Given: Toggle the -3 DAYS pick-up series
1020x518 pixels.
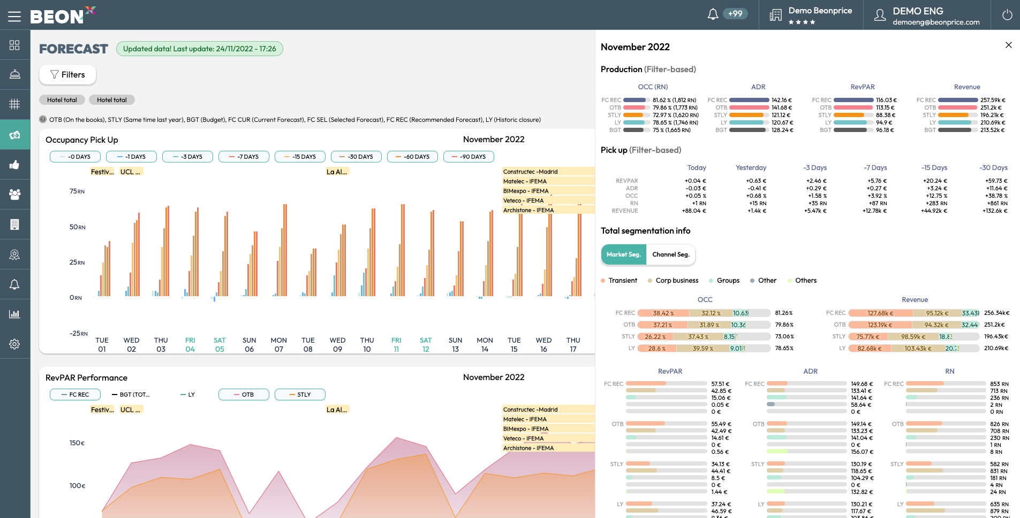Looking at the screenshot, I should 187,157.
